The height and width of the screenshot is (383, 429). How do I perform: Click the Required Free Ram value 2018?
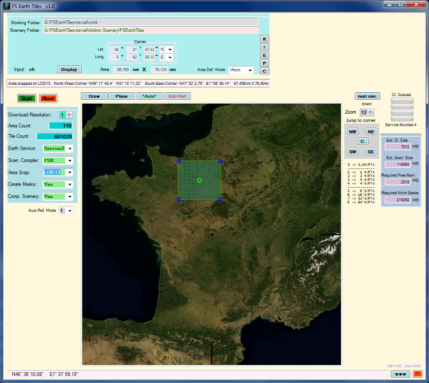397,182
